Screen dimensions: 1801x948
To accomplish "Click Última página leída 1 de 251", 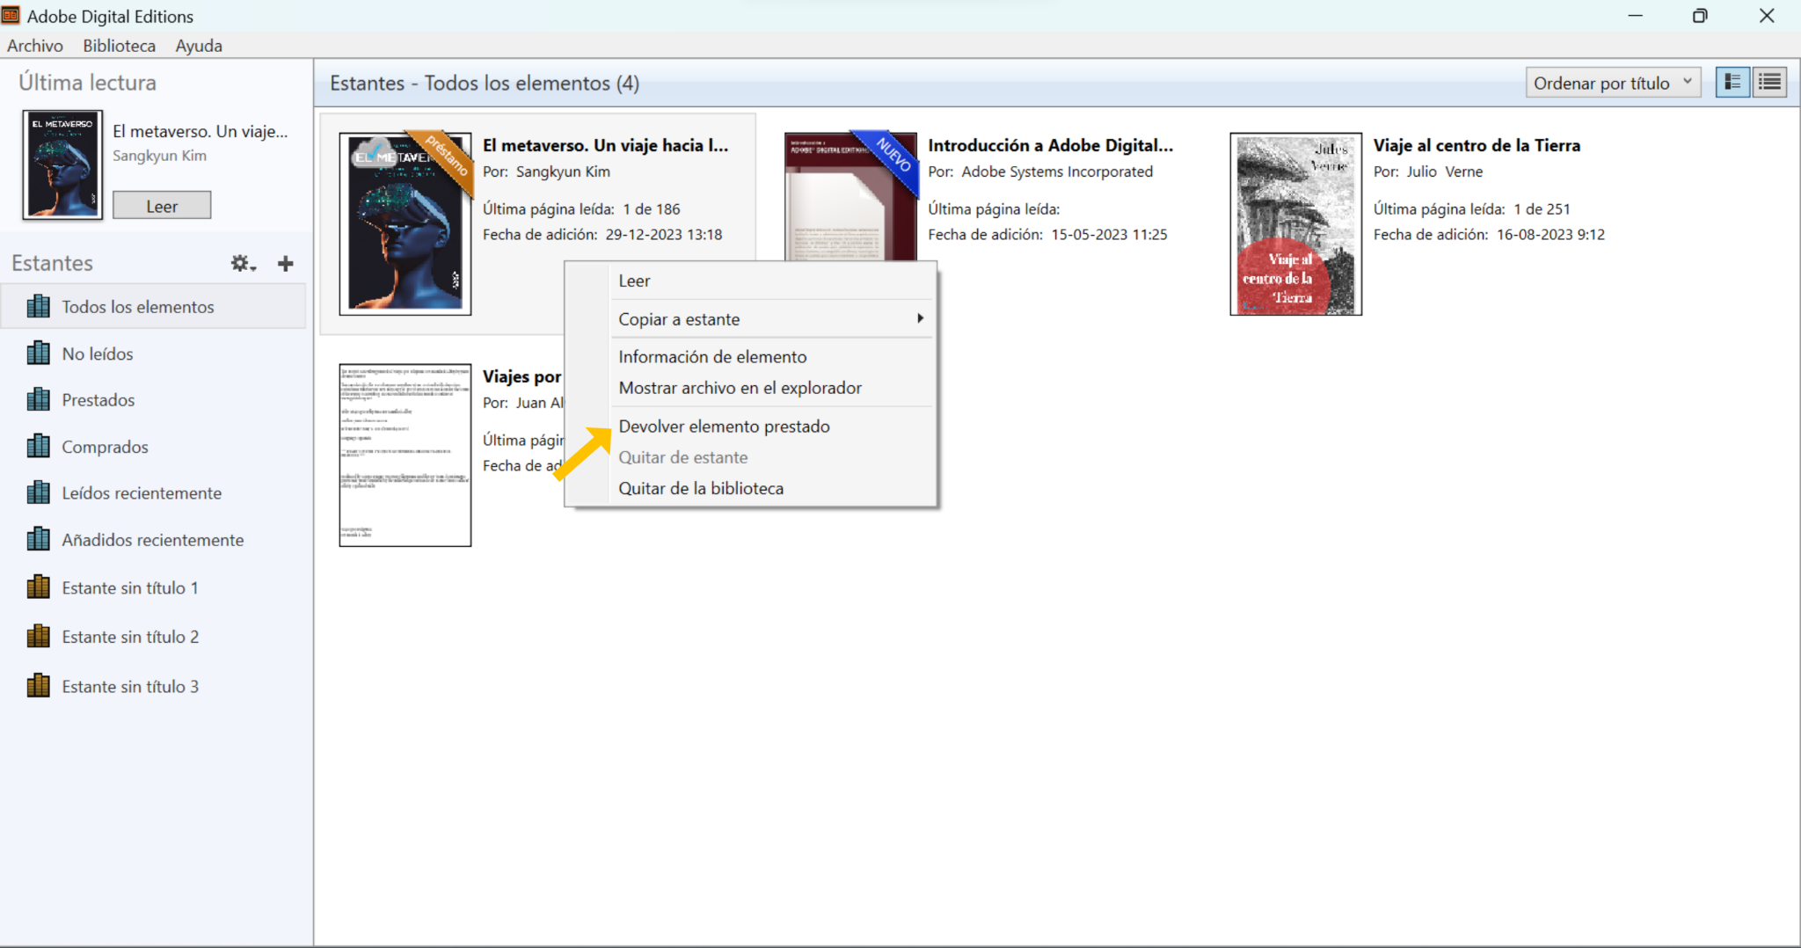I will coord(1471,208).
